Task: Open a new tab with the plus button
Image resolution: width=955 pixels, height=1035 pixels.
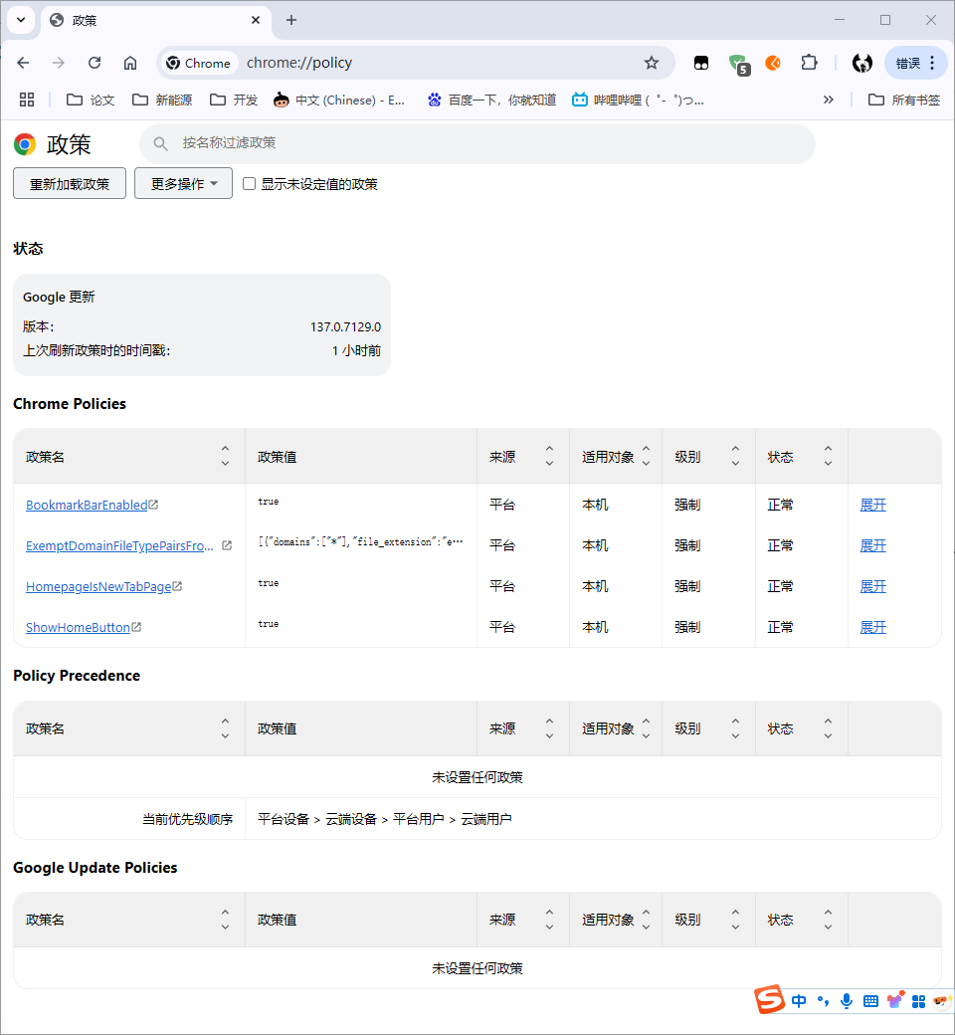Action: pyautogui.click(x=291, y=21)
